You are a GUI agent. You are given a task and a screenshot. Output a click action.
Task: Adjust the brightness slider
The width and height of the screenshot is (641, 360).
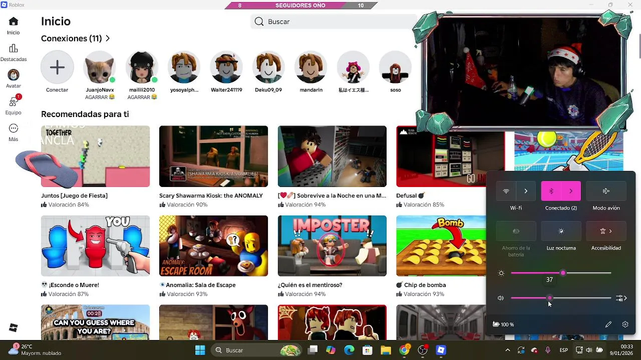pos(561,273)
